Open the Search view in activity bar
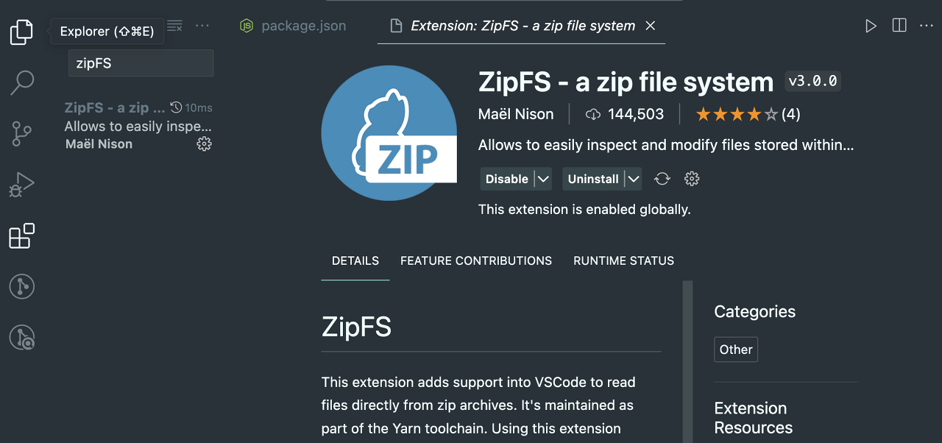 point(21,82)
